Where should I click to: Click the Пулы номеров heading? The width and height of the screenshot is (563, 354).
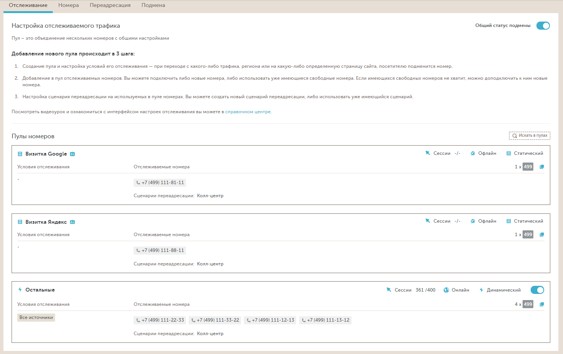[33, 136]
